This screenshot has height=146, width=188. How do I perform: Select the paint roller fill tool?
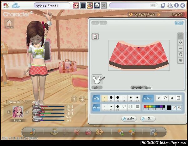click(179, 108)
